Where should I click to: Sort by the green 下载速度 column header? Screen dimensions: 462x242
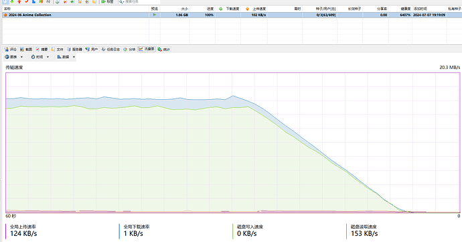click(229, 9)
